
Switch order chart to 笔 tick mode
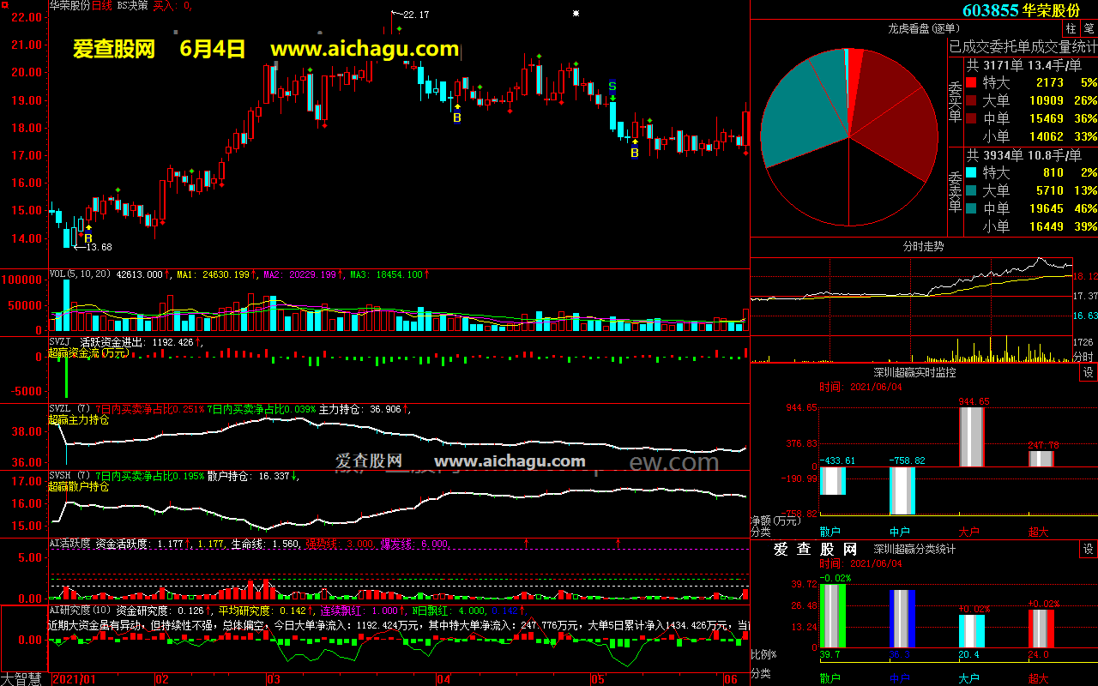pos(1089,28)
